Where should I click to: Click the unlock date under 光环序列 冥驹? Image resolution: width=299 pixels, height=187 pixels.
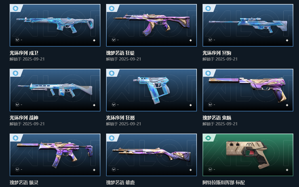click(x=220, y=59)
